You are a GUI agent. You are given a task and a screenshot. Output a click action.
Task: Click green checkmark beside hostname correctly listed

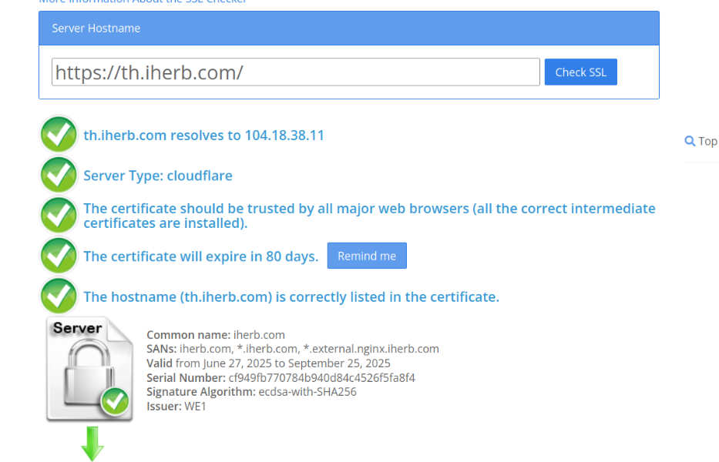(59, 296)
